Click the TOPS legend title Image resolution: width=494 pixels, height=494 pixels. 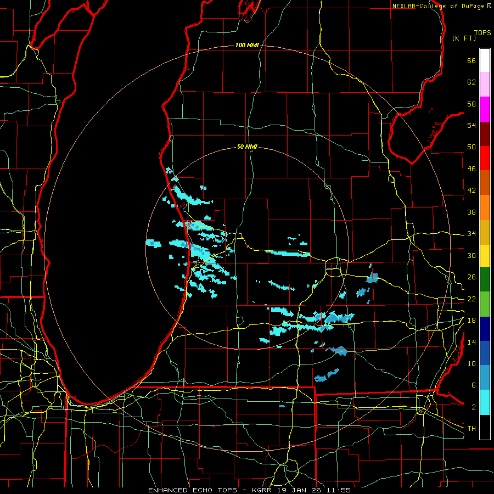tap(482, 33)
